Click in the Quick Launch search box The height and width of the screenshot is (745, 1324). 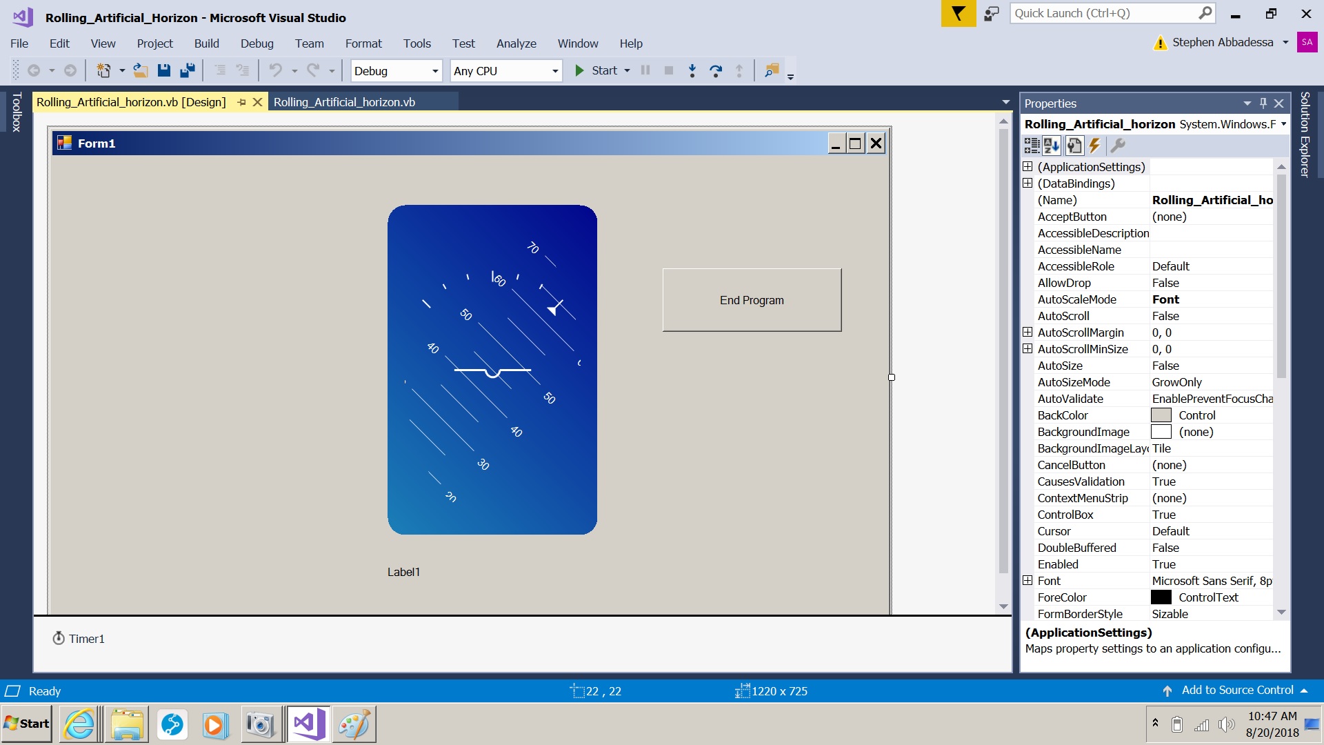pos(1112,13)
